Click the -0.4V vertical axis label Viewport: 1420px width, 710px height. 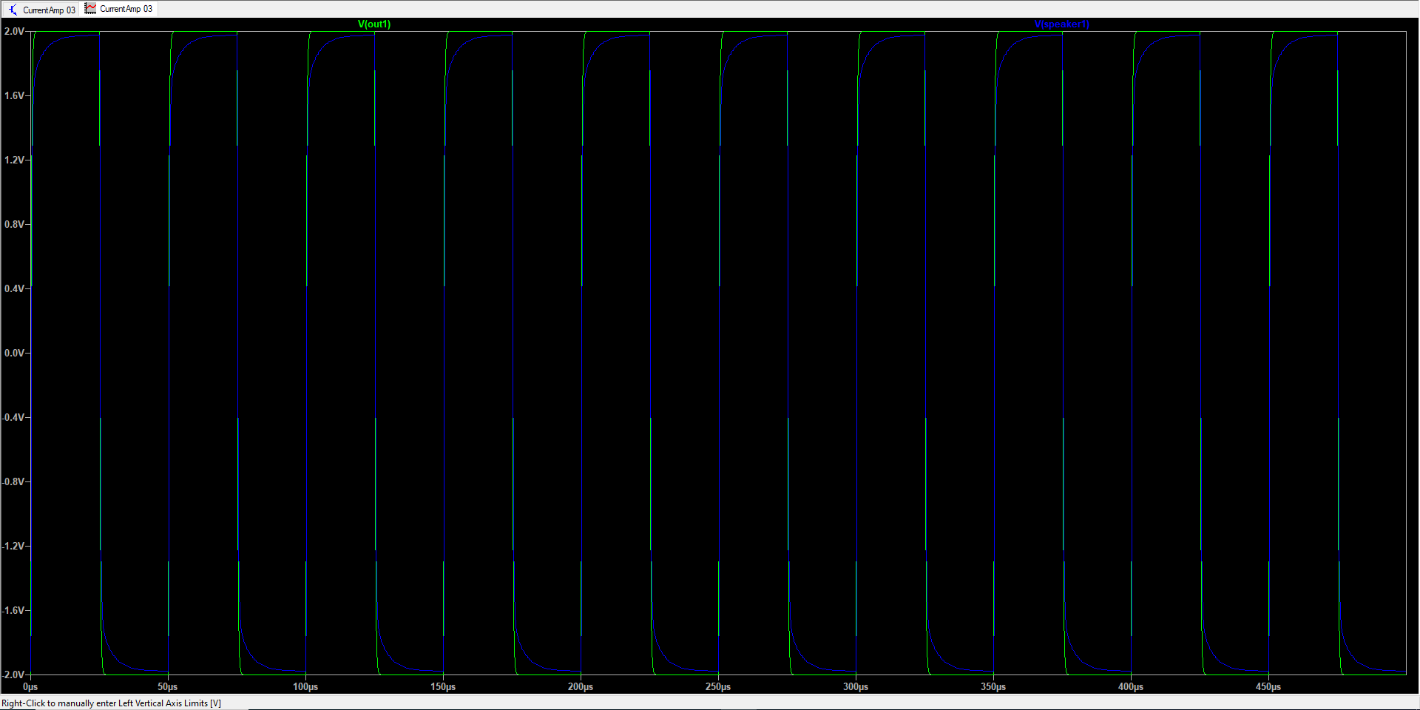[x=13, y=418]
